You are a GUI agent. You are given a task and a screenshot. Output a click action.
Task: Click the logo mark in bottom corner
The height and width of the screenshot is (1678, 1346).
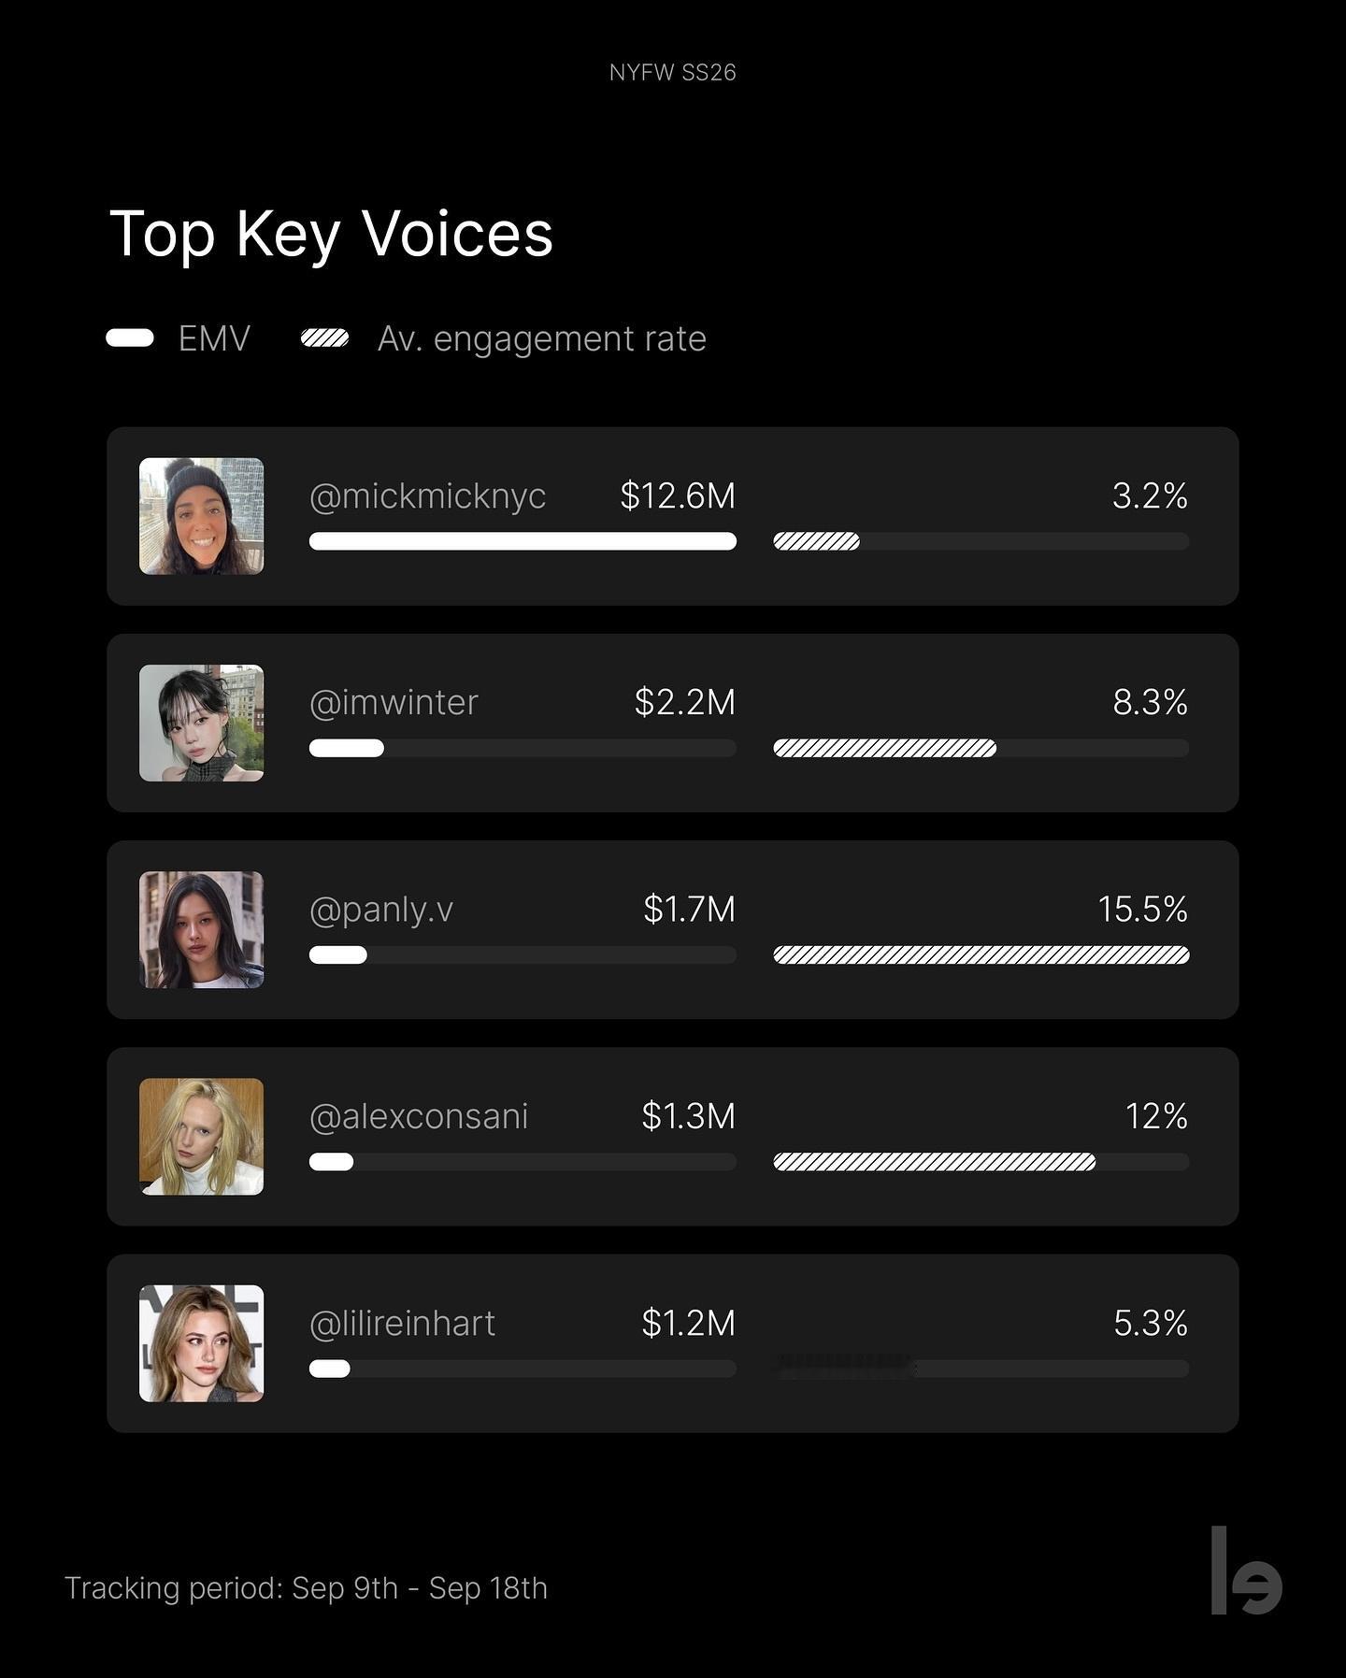pyautogui.click(x=1247, y=1570)
